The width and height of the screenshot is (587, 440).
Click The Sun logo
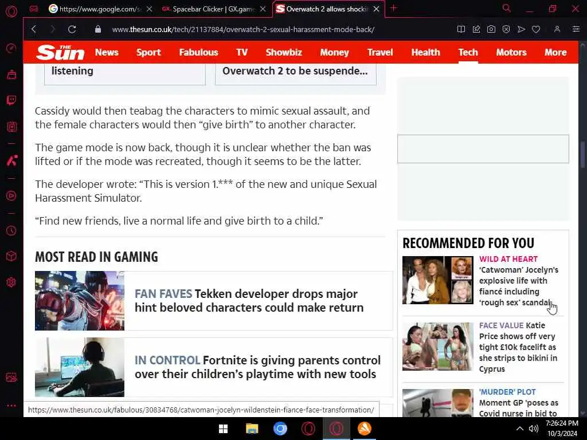tap(60, 52)
